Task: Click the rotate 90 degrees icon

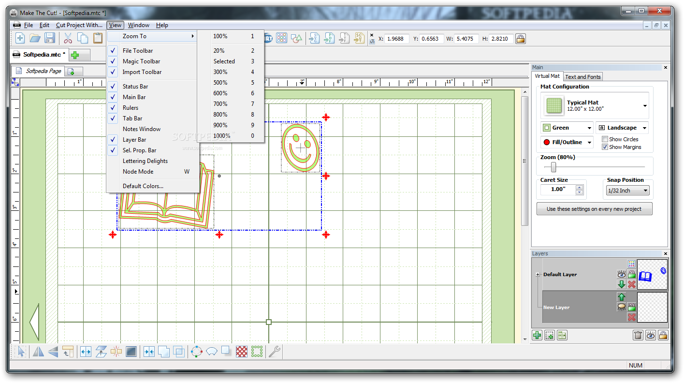Action: (x=68, y=352)
